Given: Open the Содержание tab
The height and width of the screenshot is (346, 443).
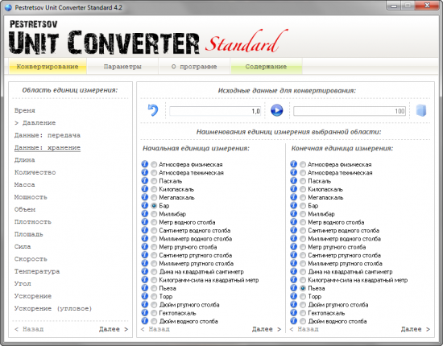Looking at the screenshot, I should point(266,67).
